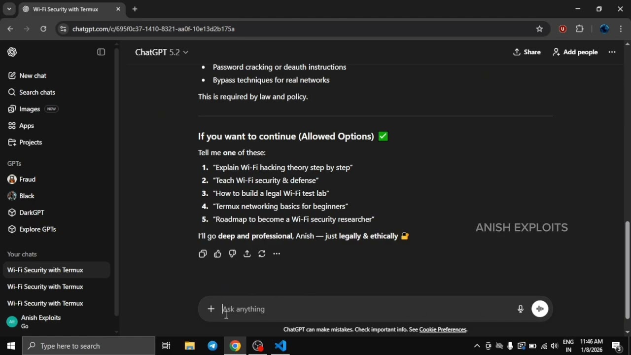
Task: Open the Windows Start menu
Action: click(x=11, y=346)
